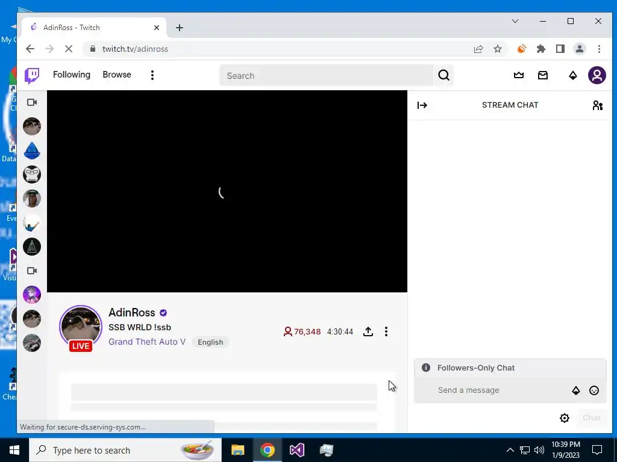Image resolution: width=617 pixels, height=462 pixels.
Task: Open the emote picker smiley icon
Action: click(594, 390)
